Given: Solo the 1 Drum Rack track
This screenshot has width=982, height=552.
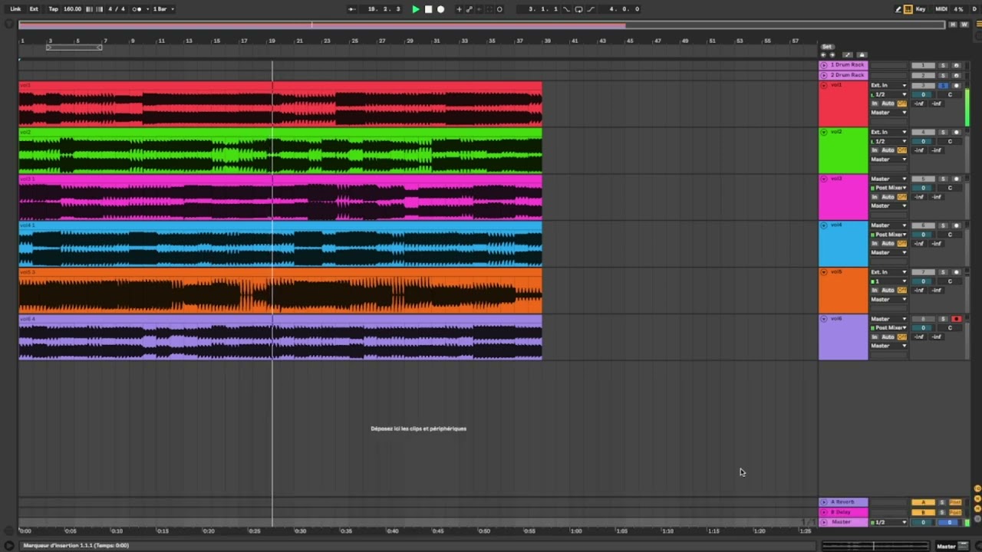Looking at the screenshot, I should [x=944, y=65].
